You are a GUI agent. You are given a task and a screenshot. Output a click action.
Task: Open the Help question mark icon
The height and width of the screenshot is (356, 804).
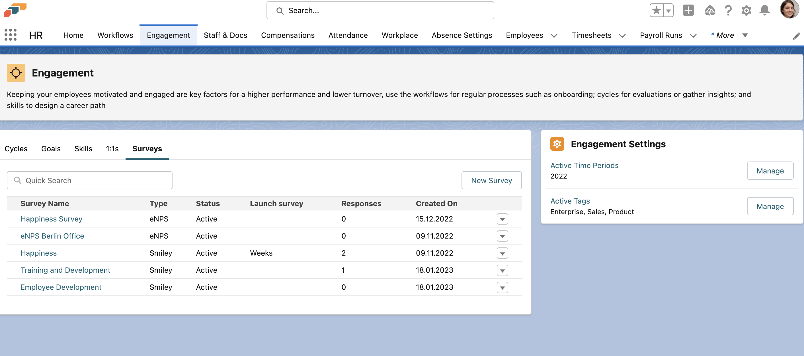[728, 11]
